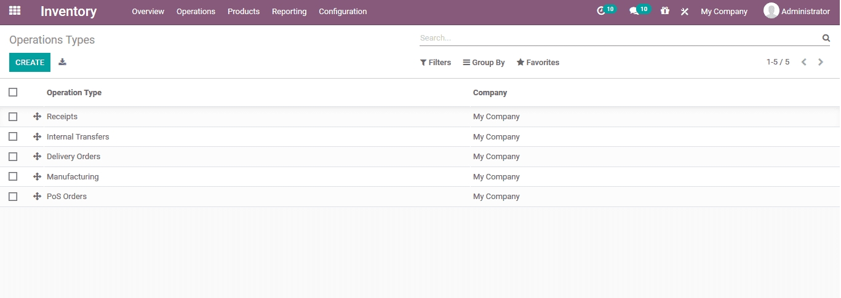Click the search magnifier icon
This screenshot has width=841, height=298.
[x=826, y=38]
